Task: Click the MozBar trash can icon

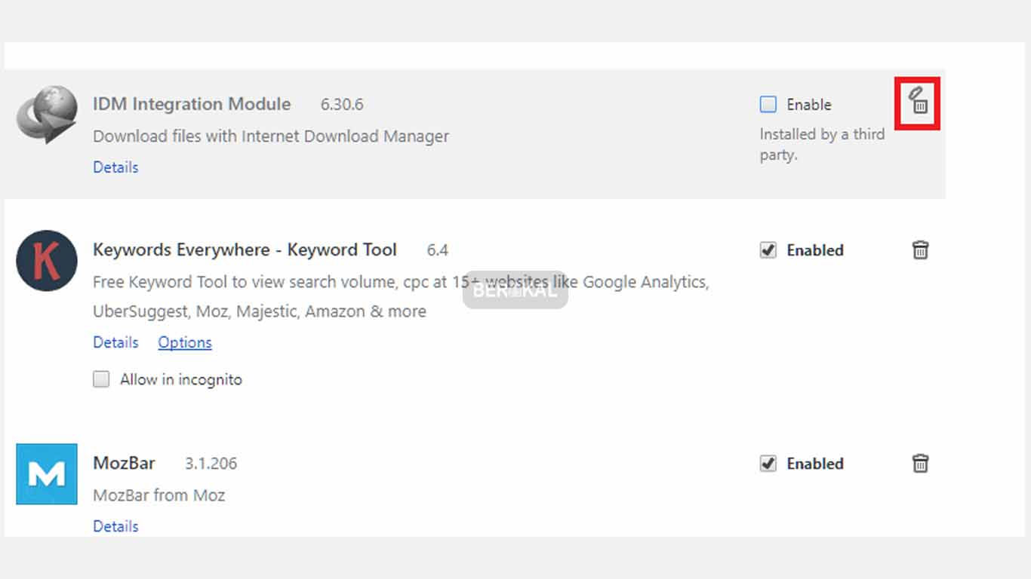Action: (920, 464)
